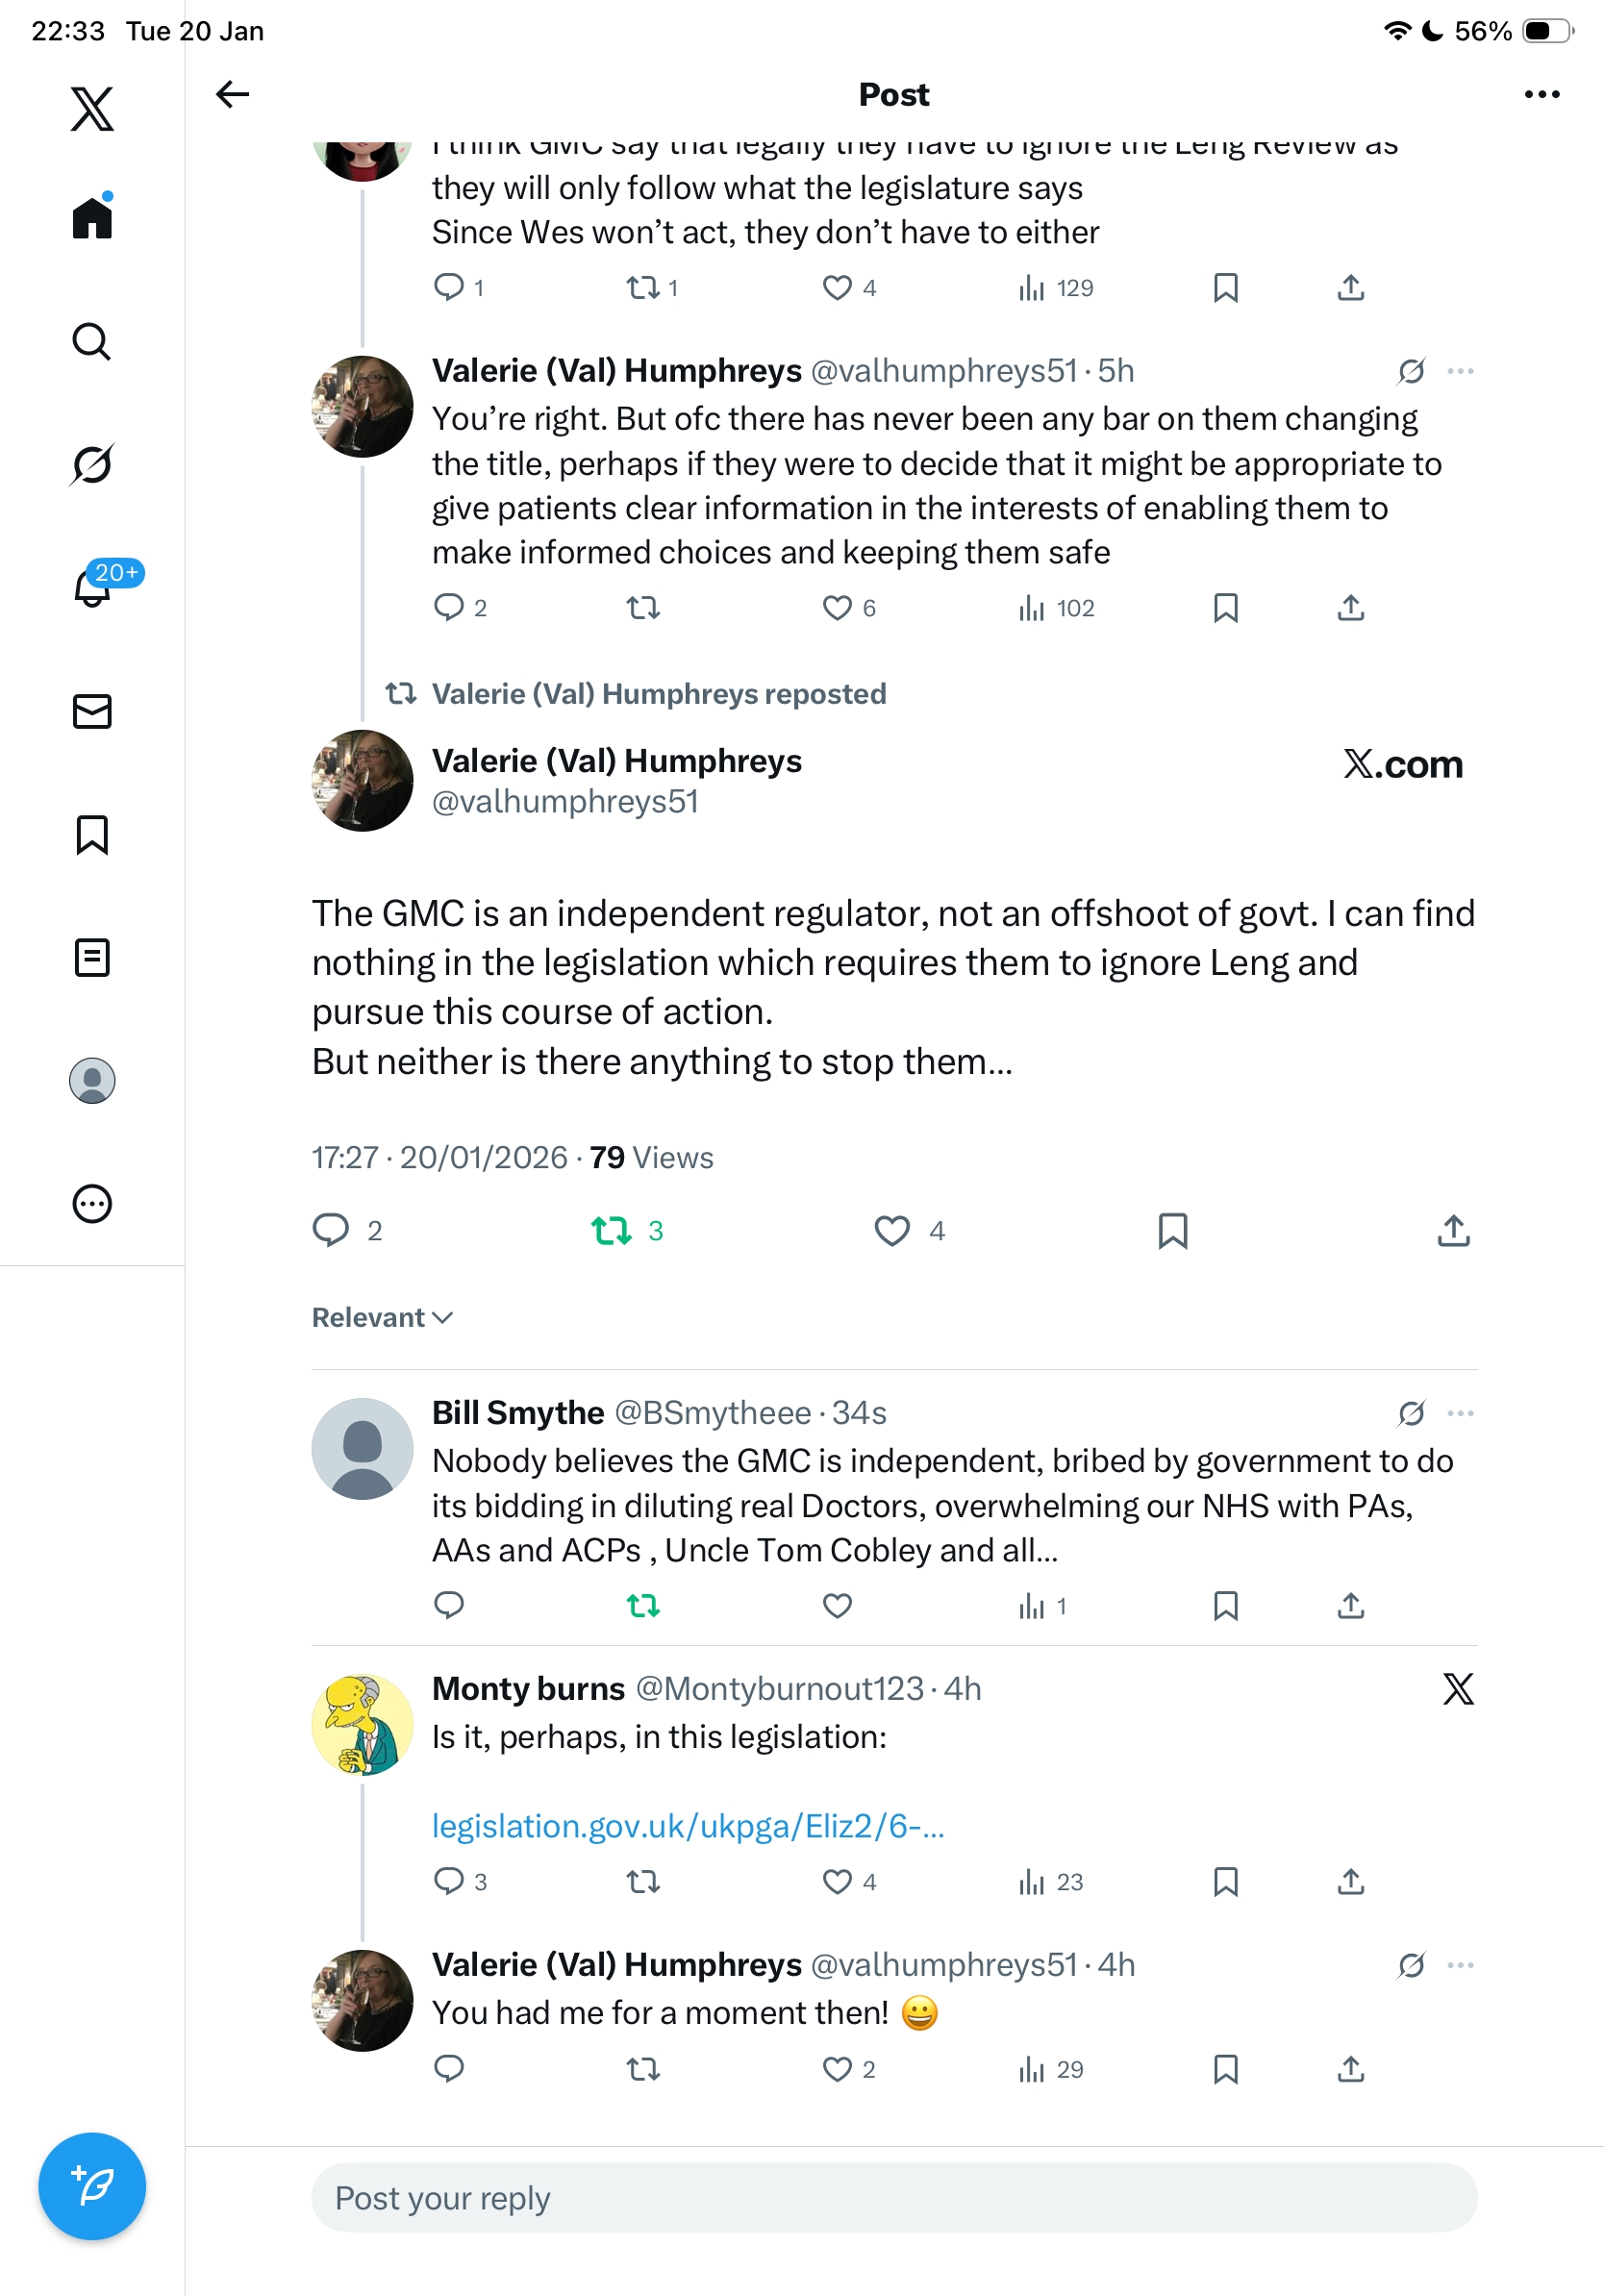Viewport: 1604px width, 2296px height.
Task: Open the Lists icon in sidebar
Action: [92, 958]
